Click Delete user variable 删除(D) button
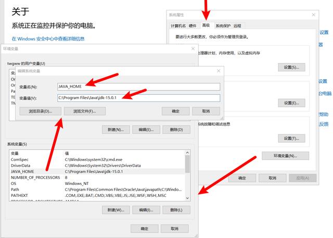 [176, 130]
